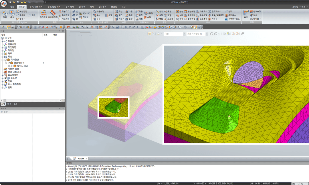
Task: Click 무한요소 infinite element tool
Action: click(x=231, y=15)
